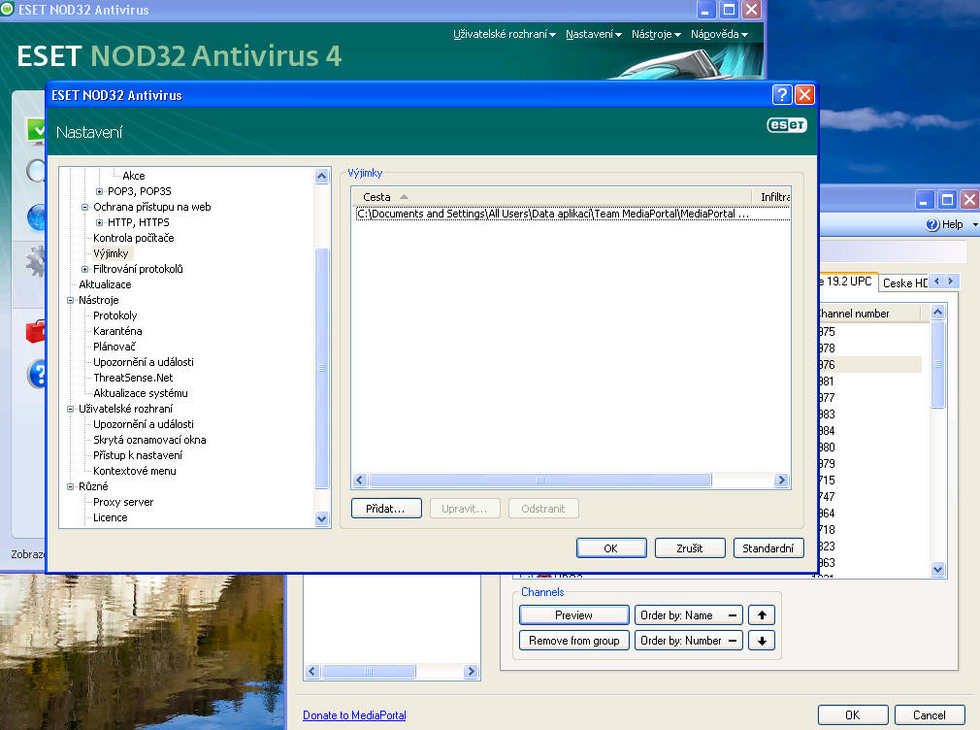The image size is (980, 730).
Task: Select Přístup k nastavení tree item
Action: [x=138, y=455]
